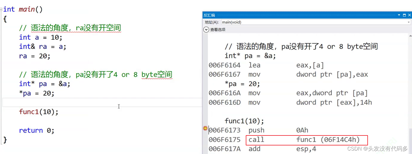
Task: Click address 006F6164 in disassembly
Action: 225,65
